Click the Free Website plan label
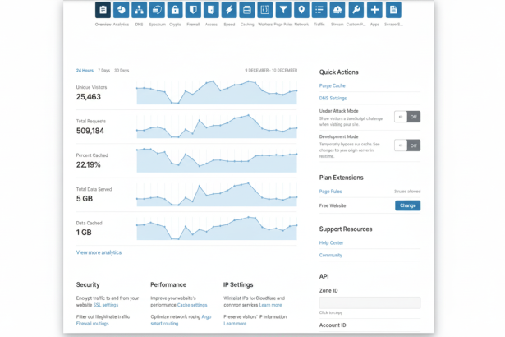505x337 pixels. coord(333,205)
